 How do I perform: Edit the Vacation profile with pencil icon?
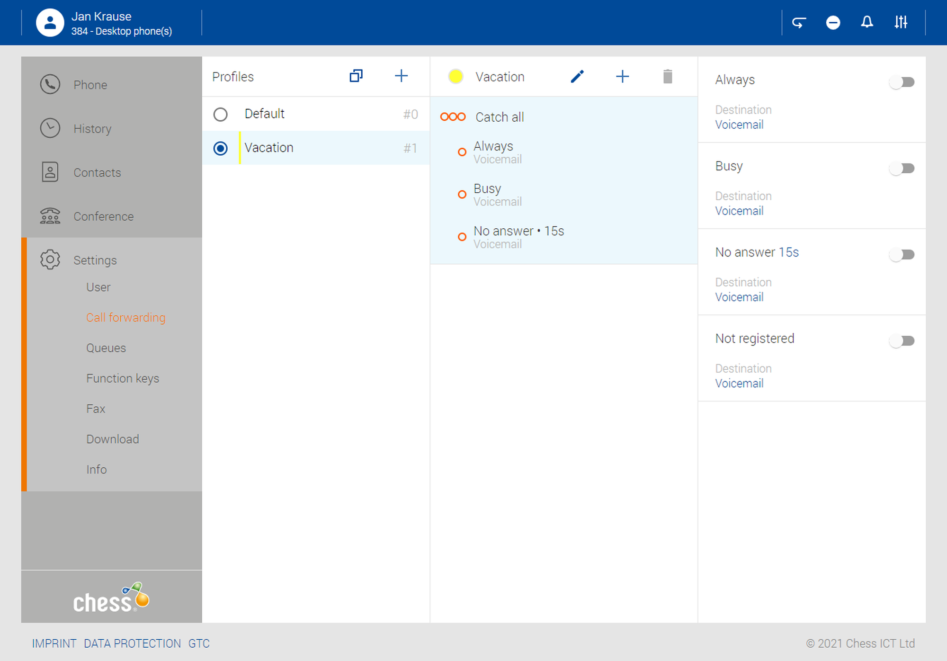(577, 77)
